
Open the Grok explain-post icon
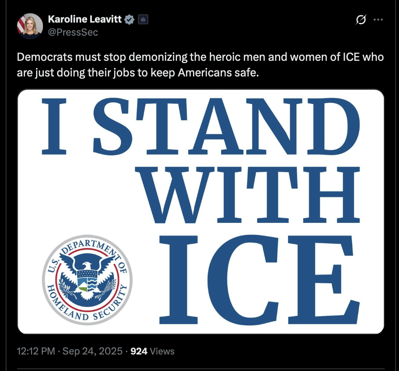tap(361, 20)
